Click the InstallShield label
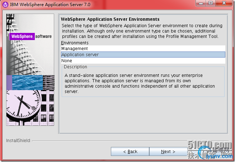The width and height of the screenshot is (235, 162). click(18, 141)
